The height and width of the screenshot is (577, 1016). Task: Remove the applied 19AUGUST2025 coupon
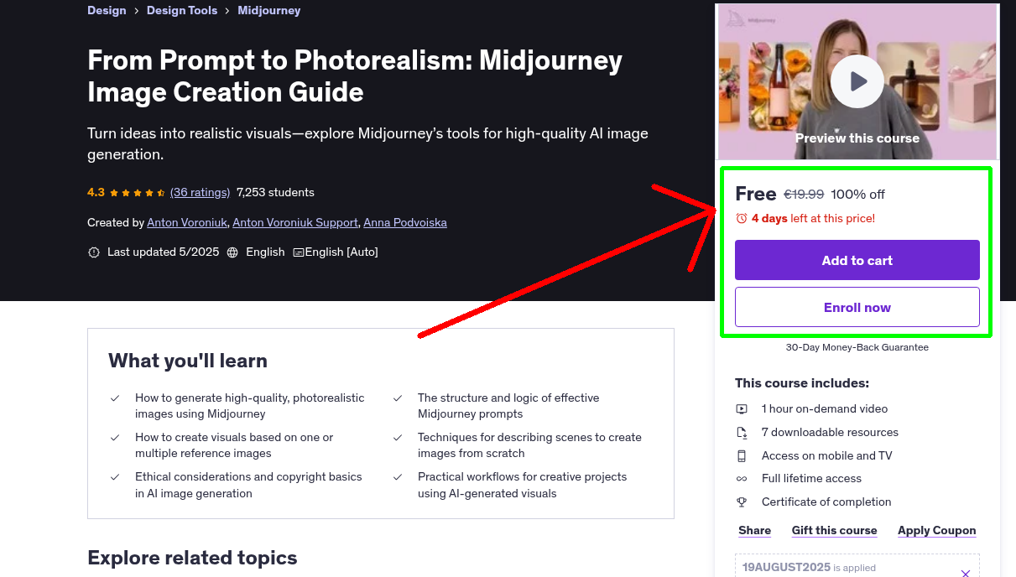point(966,573)
